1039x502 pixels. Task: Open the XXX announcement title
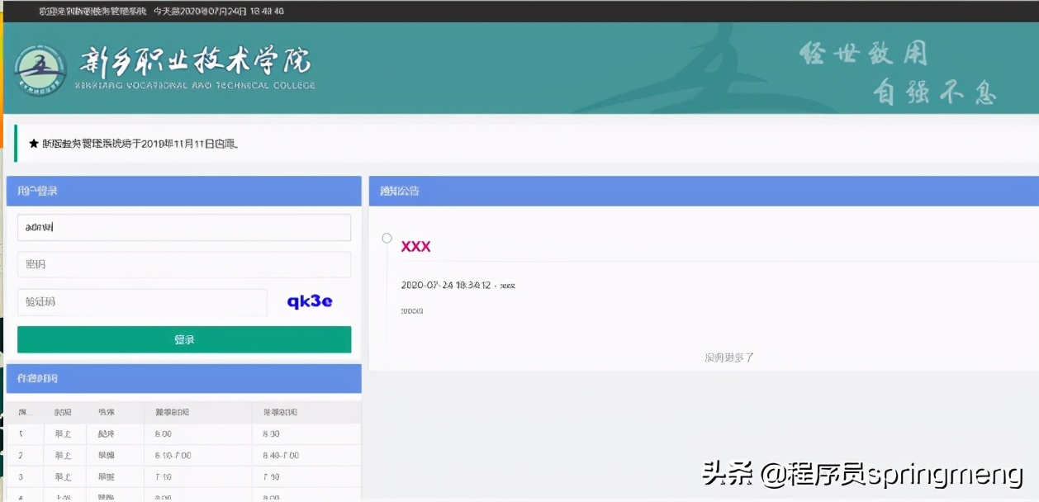pos(414,246)
